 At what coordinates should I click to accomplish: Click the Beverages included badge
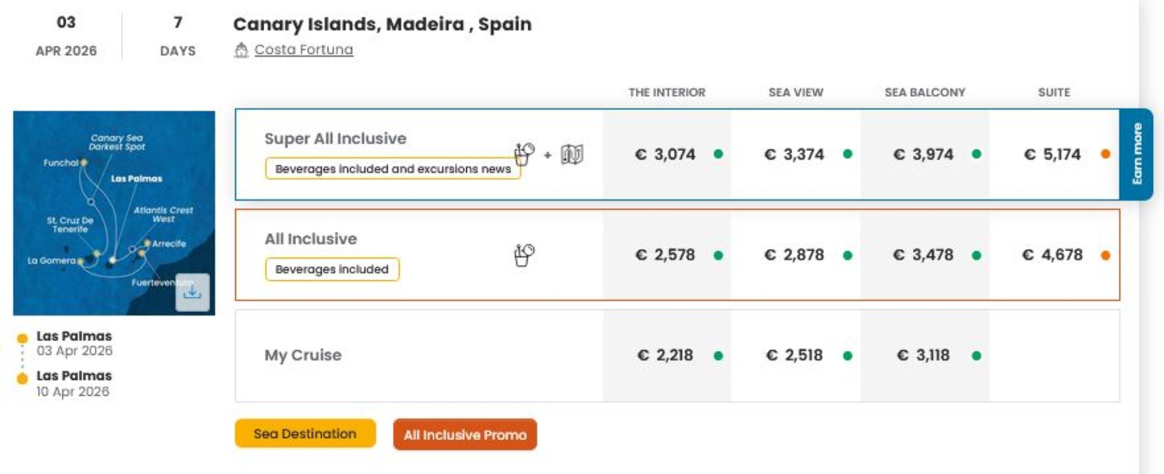[x=332, y=270]
